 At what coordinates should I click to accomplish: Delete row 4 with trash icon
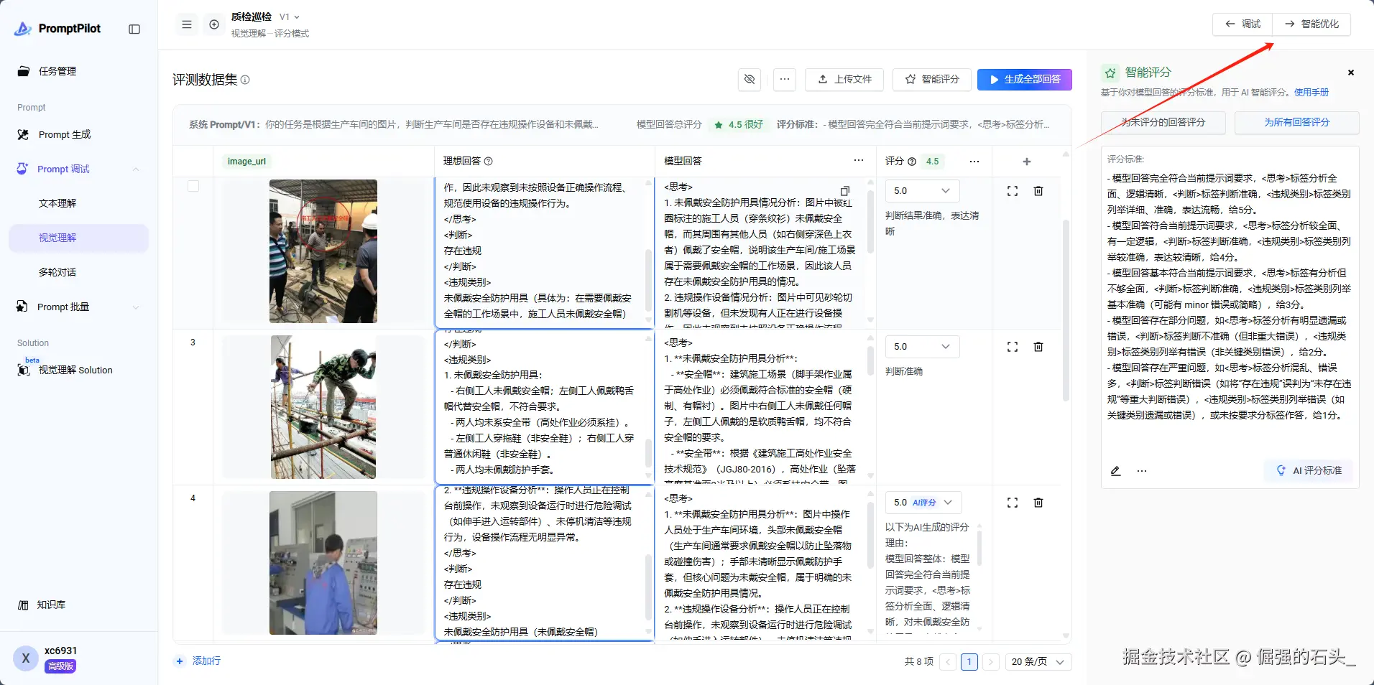coord(1038,503)
